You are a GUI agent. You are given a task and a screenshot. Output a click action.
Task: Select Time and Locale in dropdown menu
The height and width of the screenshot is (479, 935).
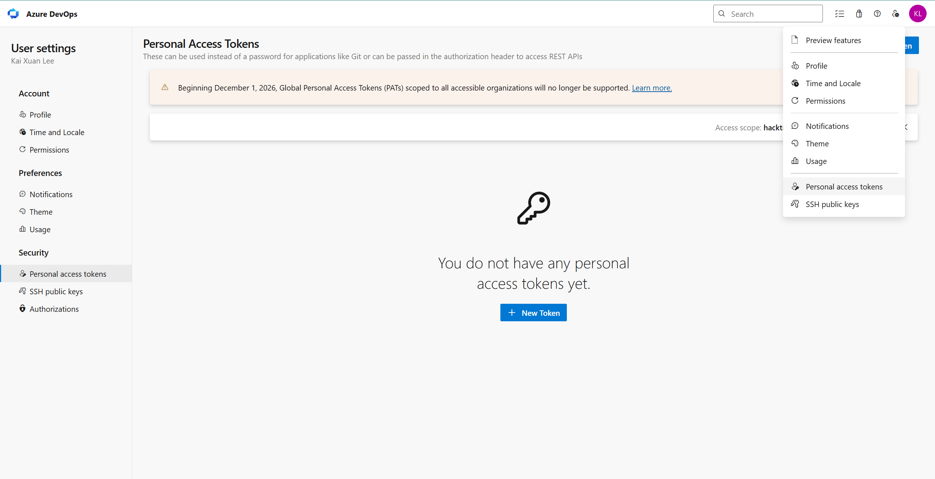pos(844,83)
